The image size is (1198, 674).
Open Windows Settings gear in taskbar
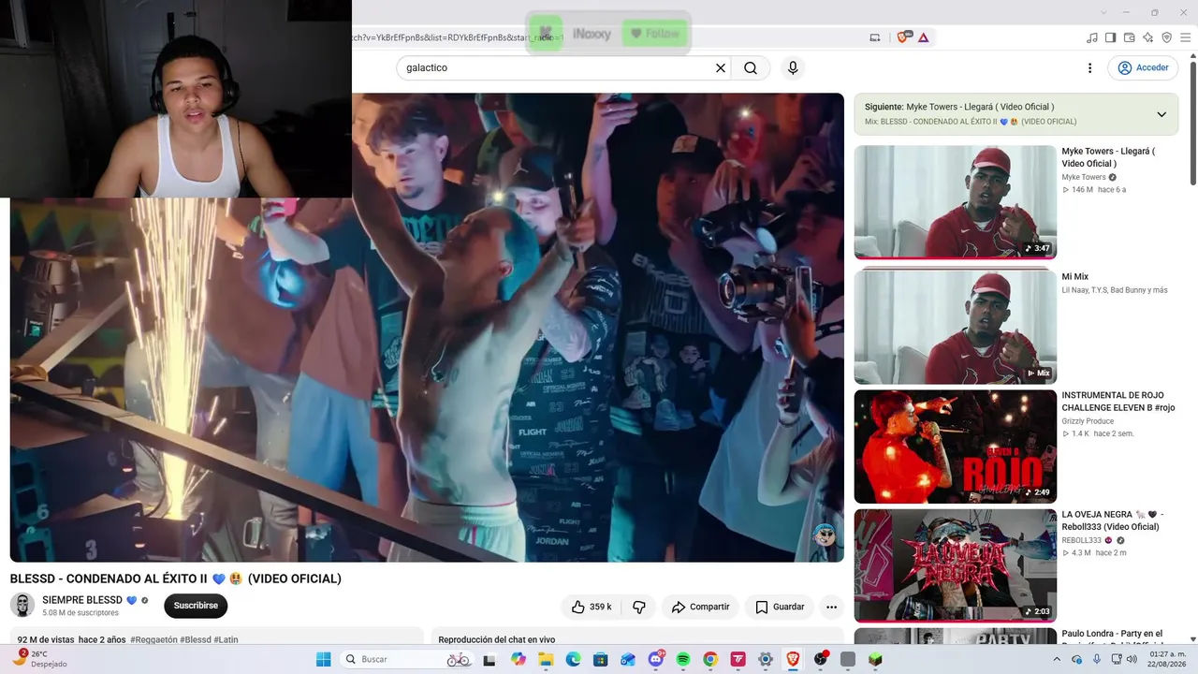(766, 659)
